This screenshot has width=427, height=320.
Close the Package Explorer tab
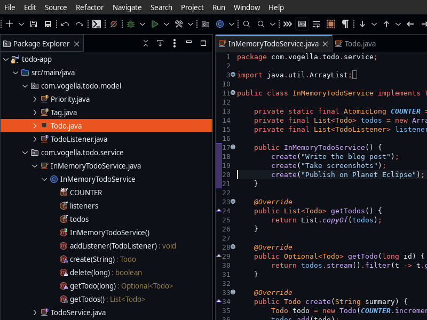[x=77, y=44]
